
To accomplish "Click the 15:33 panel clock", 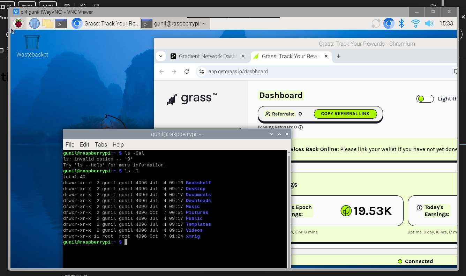I will point(446,23).
